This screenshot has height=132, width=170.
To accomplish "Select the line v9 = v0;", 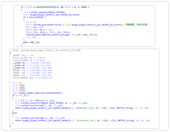I will (x=17, y=83).
